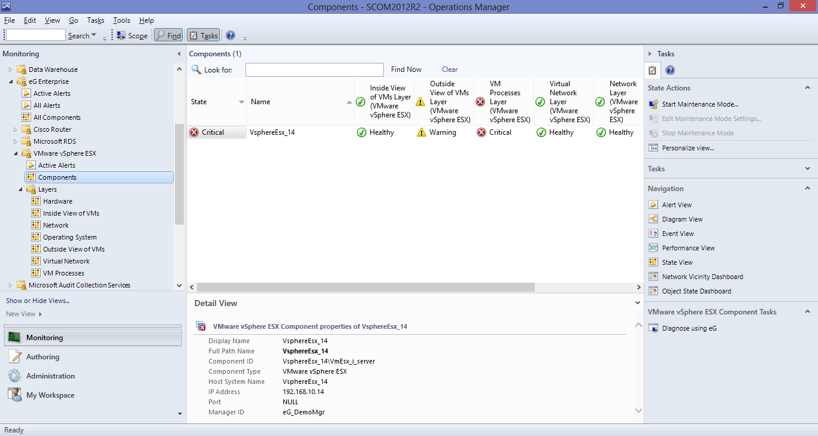The width and height of the screenshot is (818, 436).
Task: Collapse the VMware vSphere ESX tree node
Action: [x=15, y=153]
